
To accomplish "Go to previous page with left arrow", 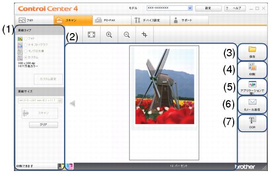I will point(72,104).
